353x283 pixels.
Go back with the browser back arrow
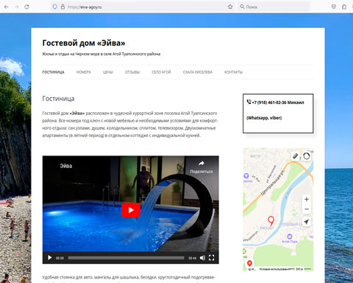(x=7, y=7)
